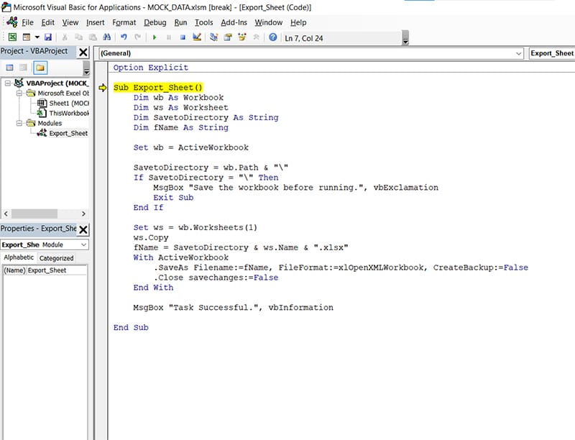Screen dimensions: 575x440
Task: Open the Help question mark icon
Action: coord(273,37)
